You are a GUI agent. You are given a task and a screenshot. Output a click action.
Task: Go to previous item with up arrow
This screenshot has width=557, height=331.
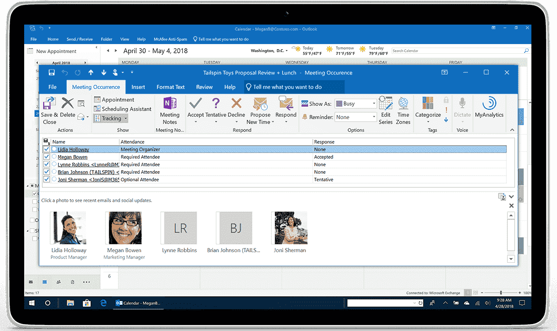coord(91,72)
